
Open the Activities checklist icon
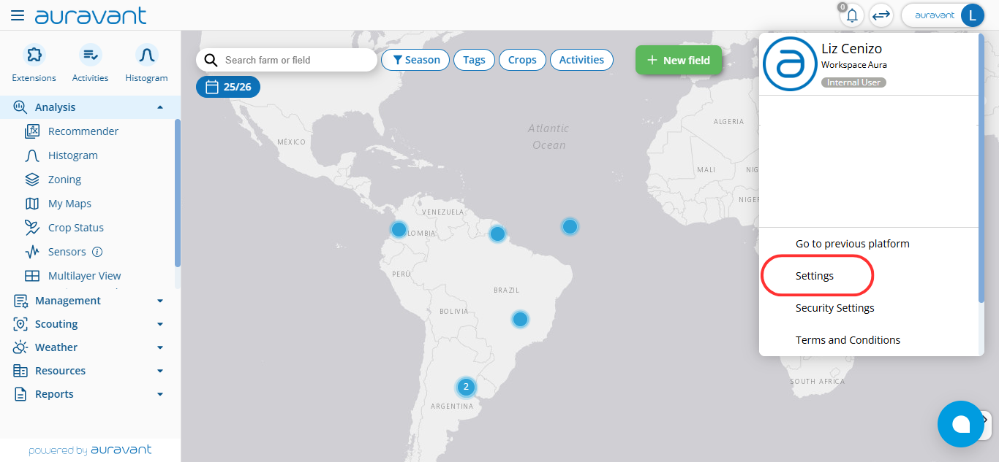[90, 55]
